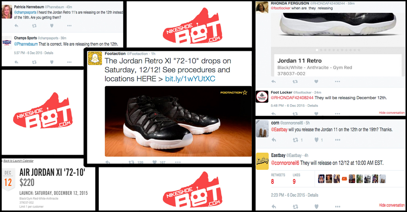Open Details of Eastbay 2:23 PM tweet
This screenshot has width=407, height=212.
pos(313,195)
